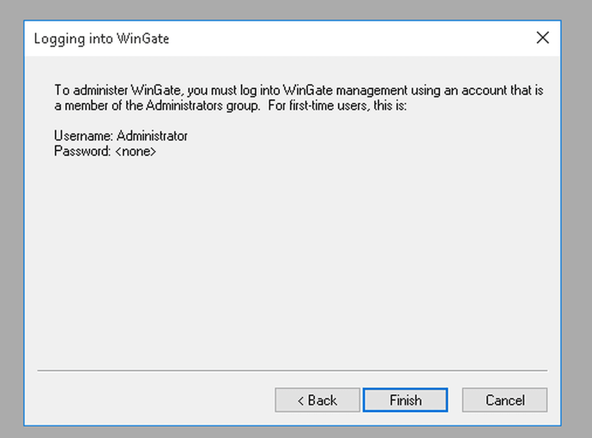Close the Logging into WinGate dialog
Screen dimensions: 592x438
542,38
